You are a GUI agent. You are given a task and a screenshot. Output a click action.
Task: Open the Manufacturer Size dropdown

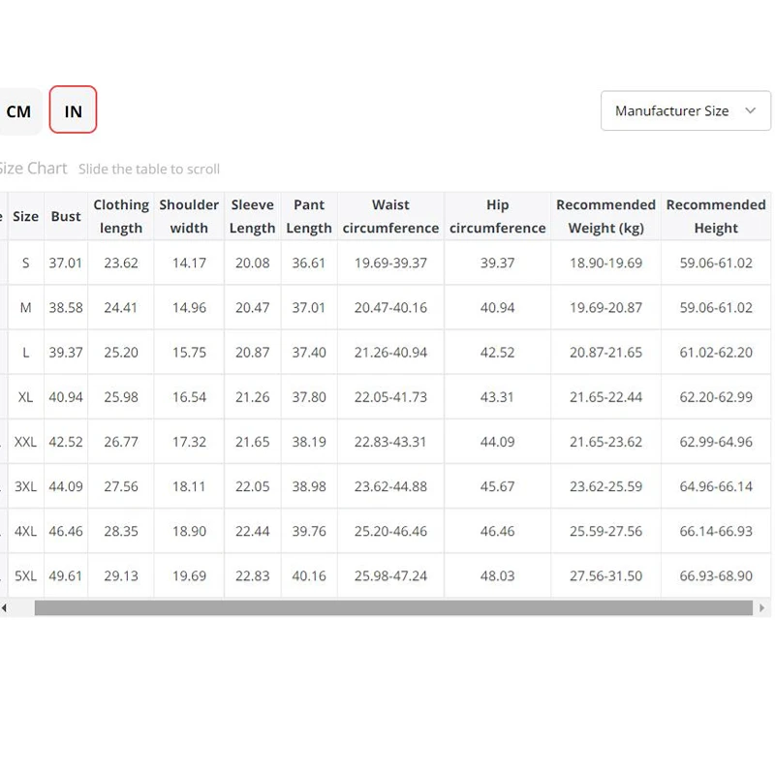686,110
